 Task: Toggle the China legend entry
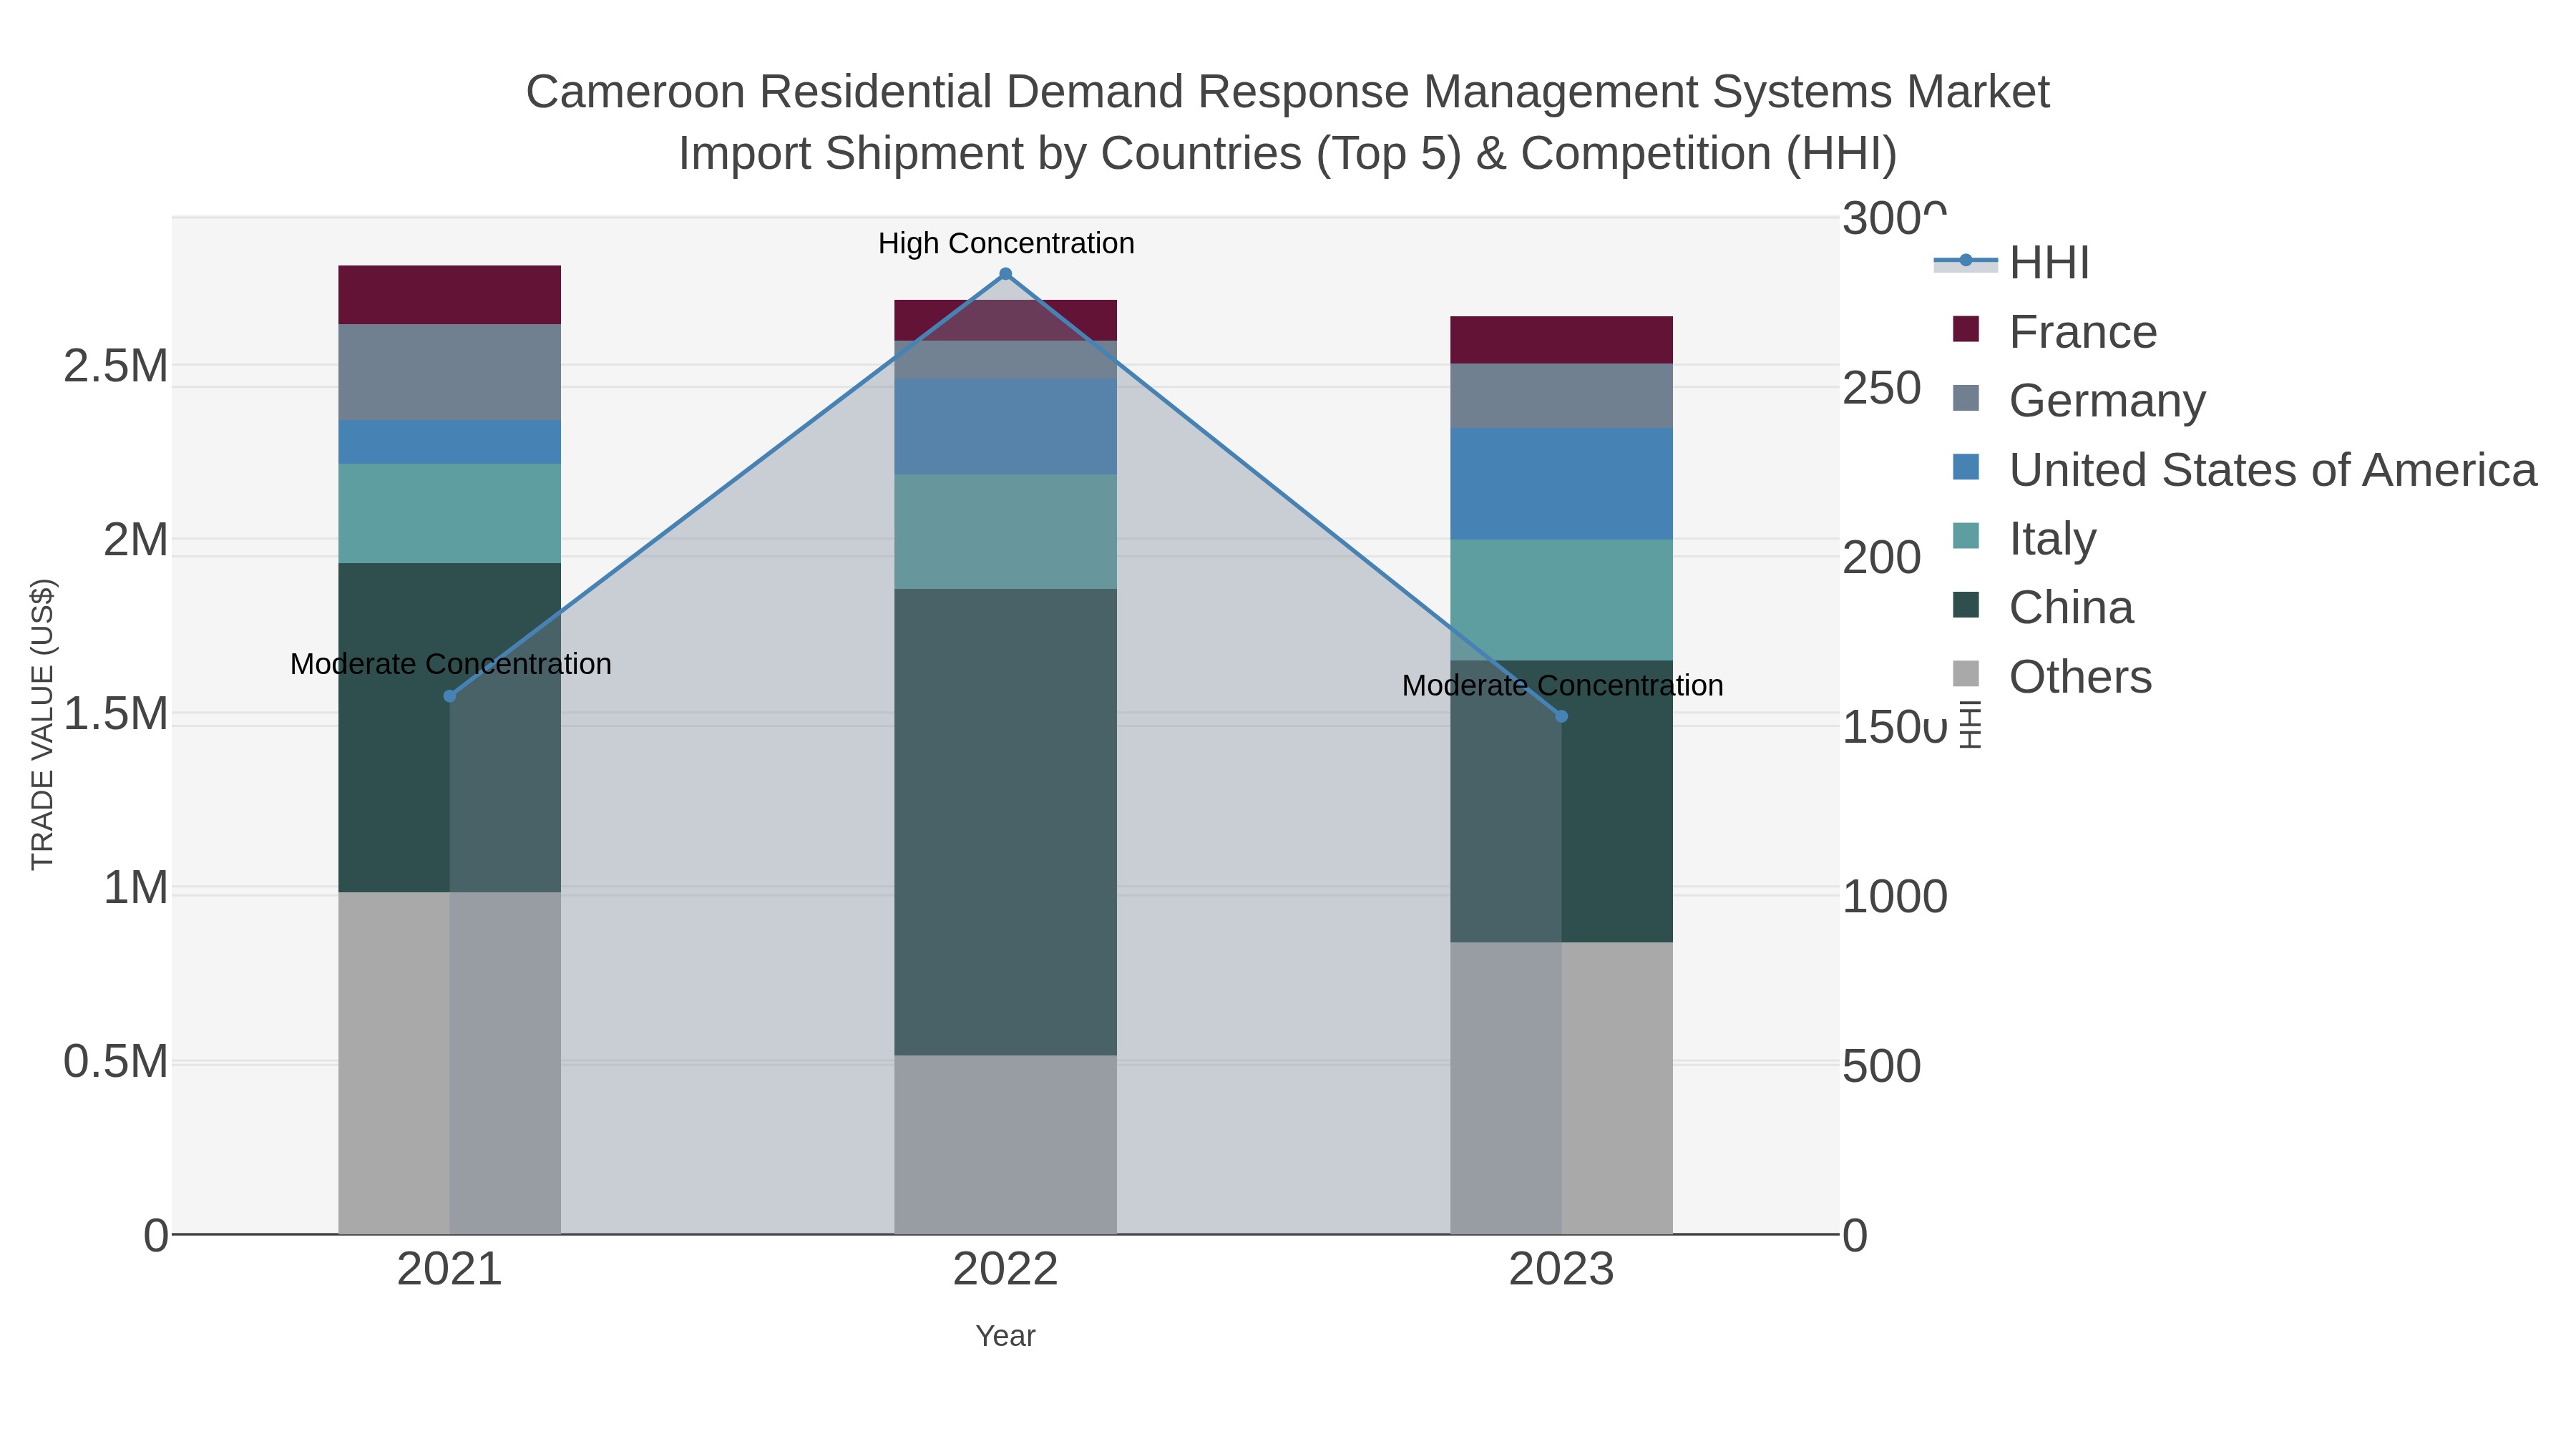pos(2043,608)
